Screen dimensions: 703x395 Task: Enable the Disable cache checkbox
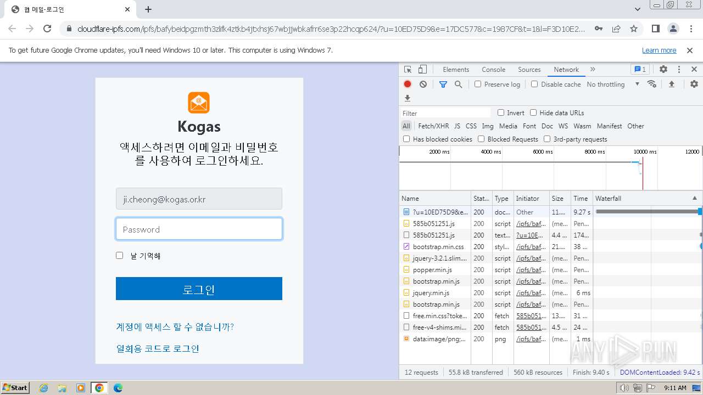tap(534, 84)
